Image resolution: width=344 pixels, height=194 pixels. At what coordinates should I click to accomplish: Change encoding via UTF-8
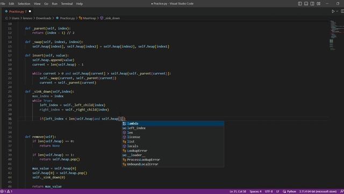point(269,191)
